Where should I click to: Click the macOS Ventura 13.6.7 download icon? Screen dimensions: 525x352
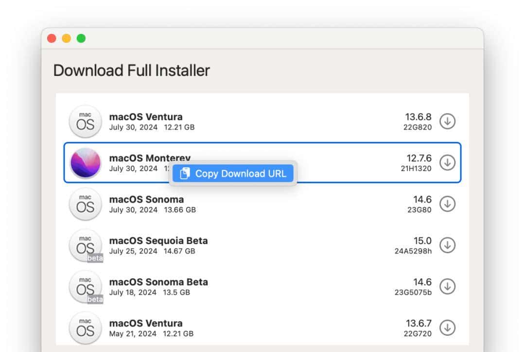[447, 327]
